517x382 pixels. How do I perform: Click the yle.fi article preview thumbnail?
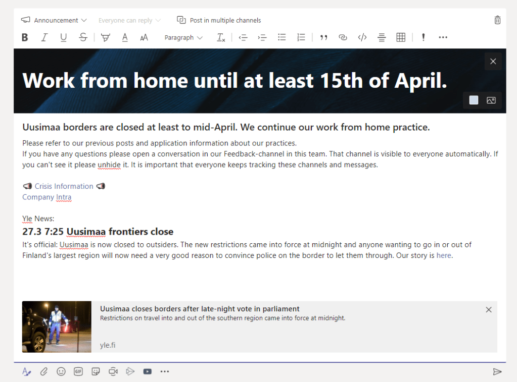[57, 326]
